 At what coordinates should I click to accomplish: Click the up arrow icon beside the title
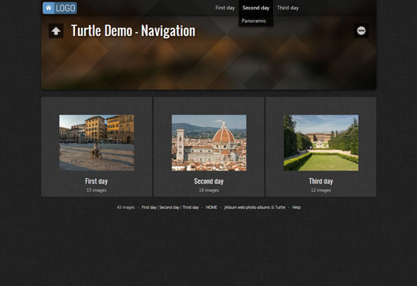pyautogui.click(x=56, y=31)
